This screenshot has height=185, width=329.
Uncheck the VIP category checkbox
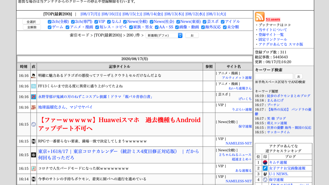pyautogui.click(x=96, y=22)
